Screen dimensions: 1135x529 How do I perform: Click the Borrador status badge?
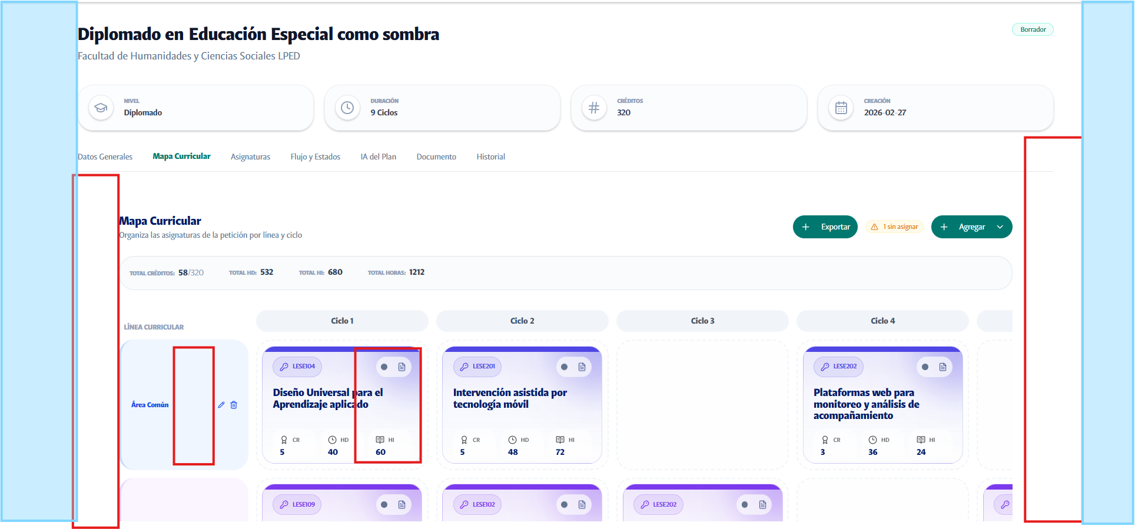tap(1033, 29)
